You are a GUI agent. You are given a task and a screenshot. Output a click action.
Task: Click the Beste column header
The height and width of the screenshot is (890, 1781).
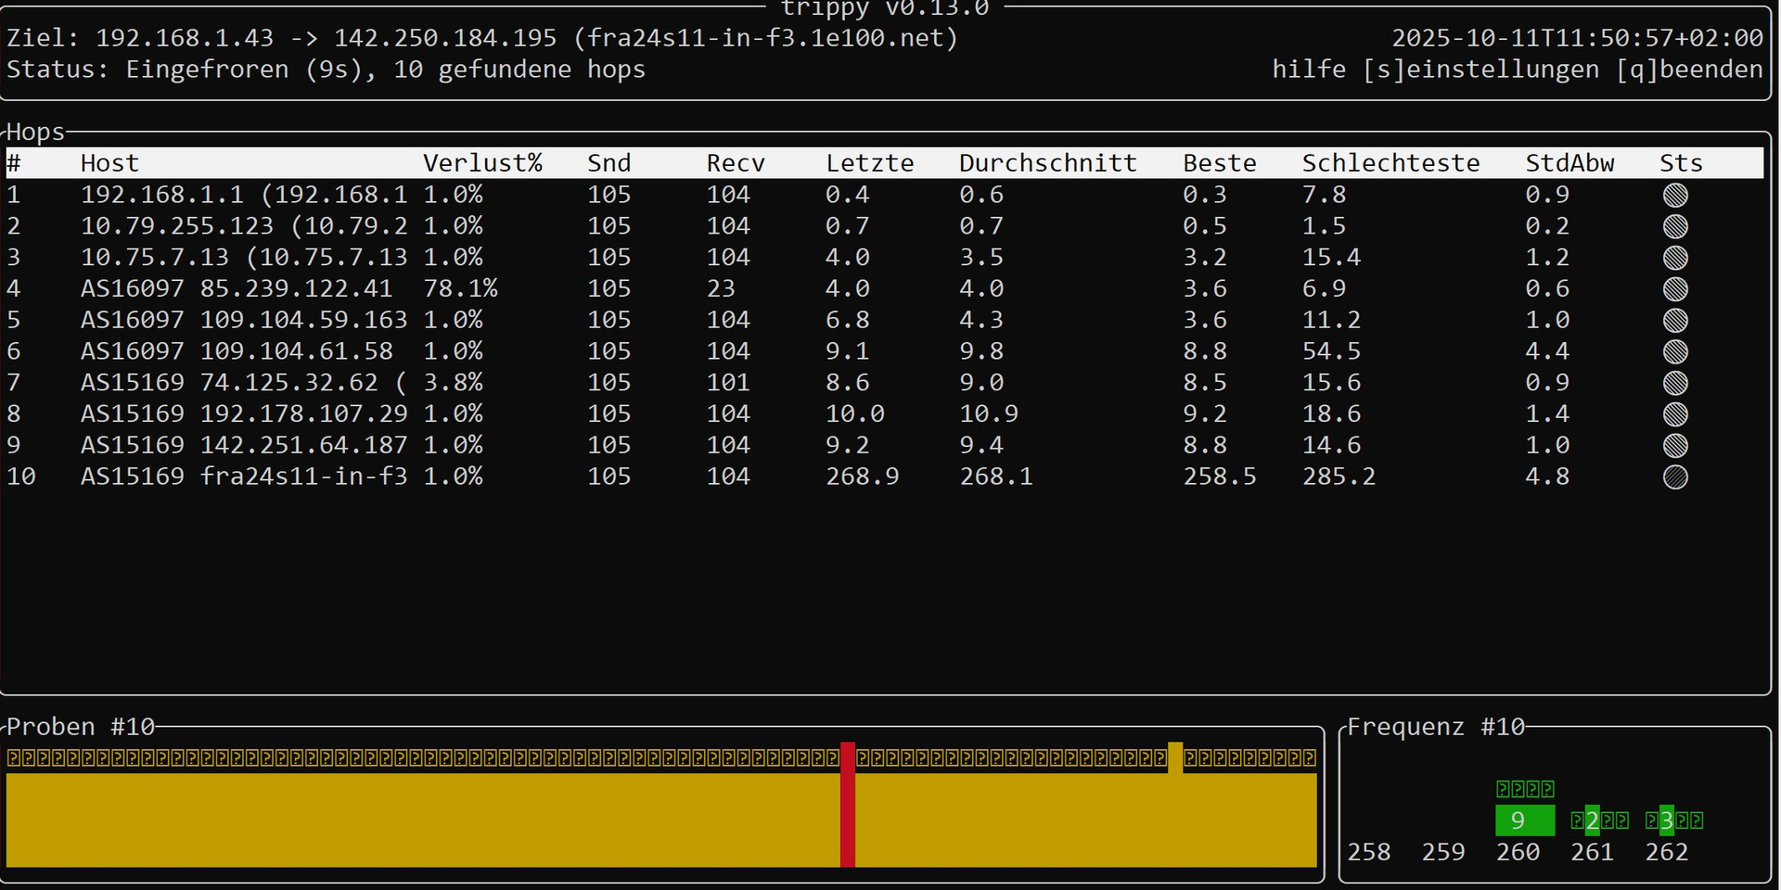coord(1220,163)
